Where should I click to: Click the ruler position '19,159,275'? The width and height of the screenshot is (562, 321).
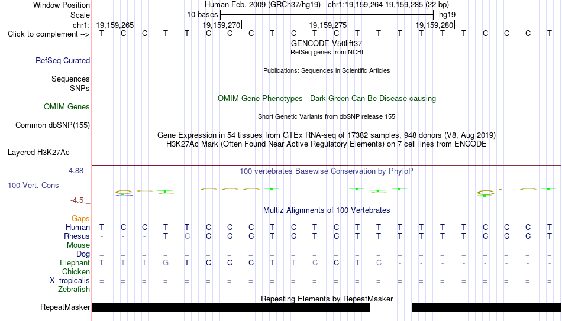point(328,25)
